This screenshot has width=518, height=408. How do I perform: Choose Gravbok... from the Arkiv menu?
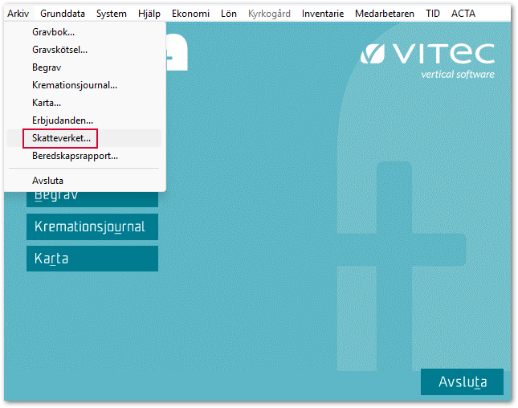point(84,32)
